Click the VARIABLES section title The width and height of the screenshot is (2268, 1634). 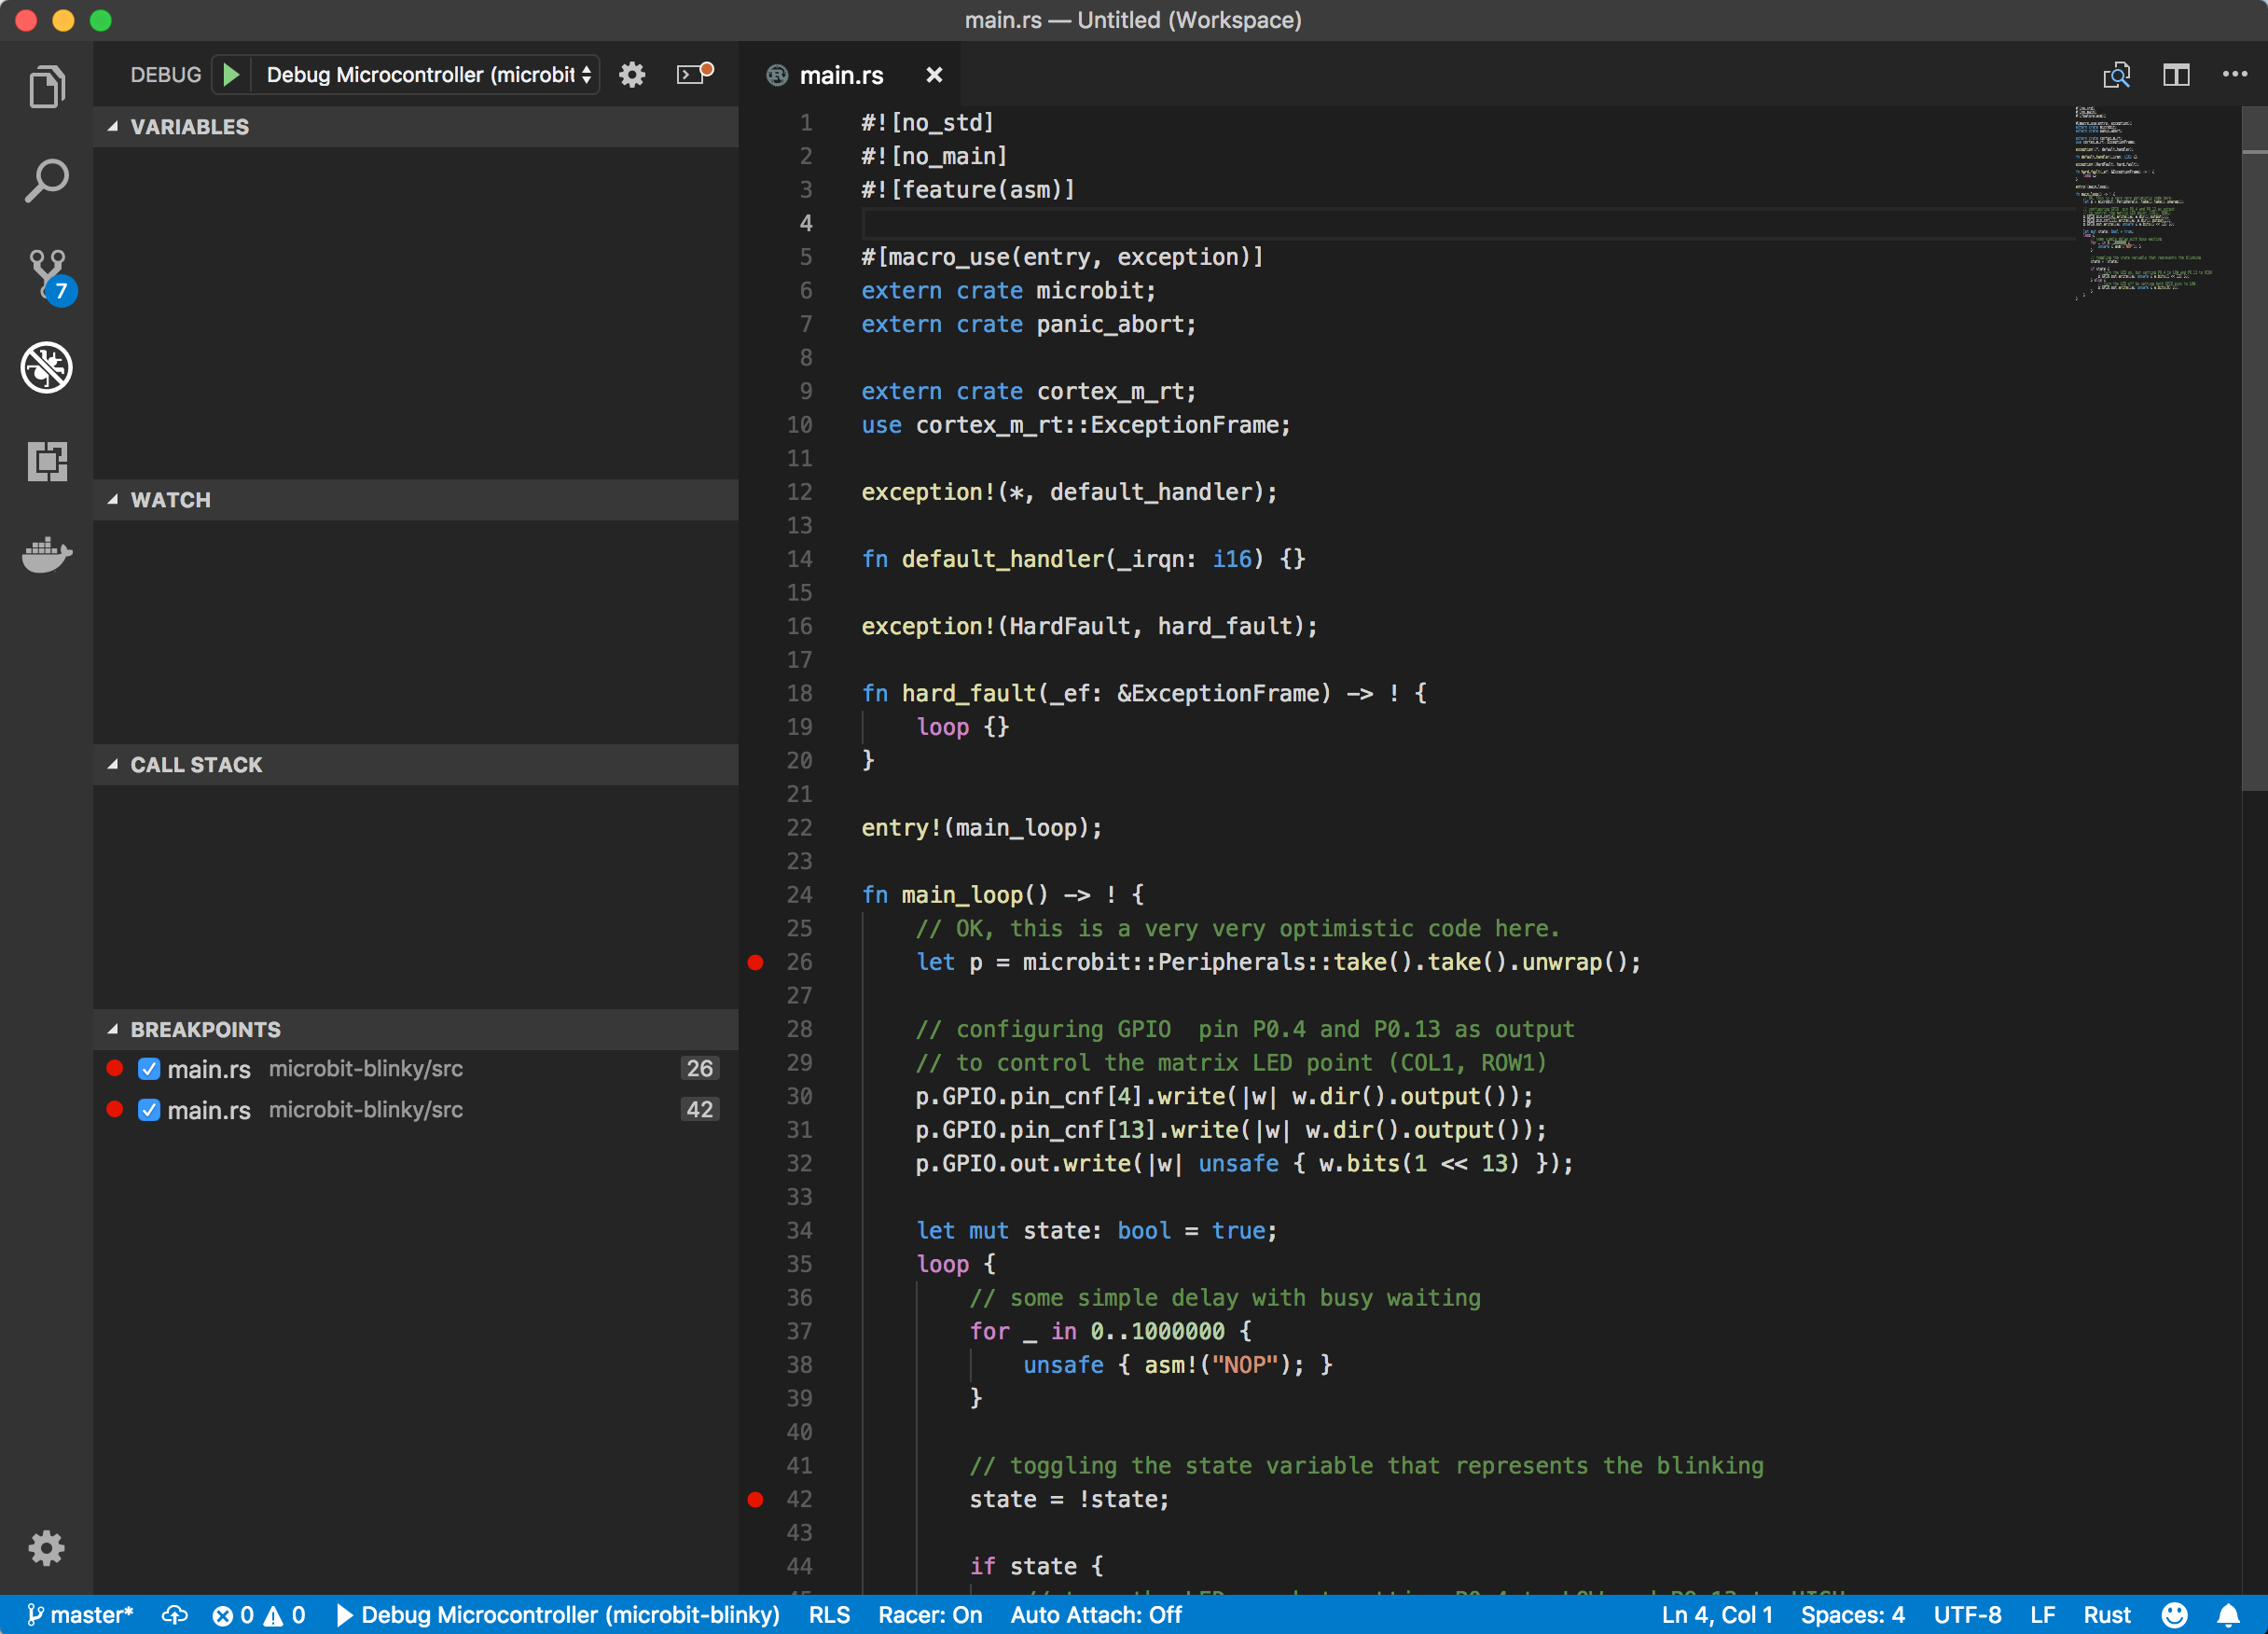tap(190, 127)
